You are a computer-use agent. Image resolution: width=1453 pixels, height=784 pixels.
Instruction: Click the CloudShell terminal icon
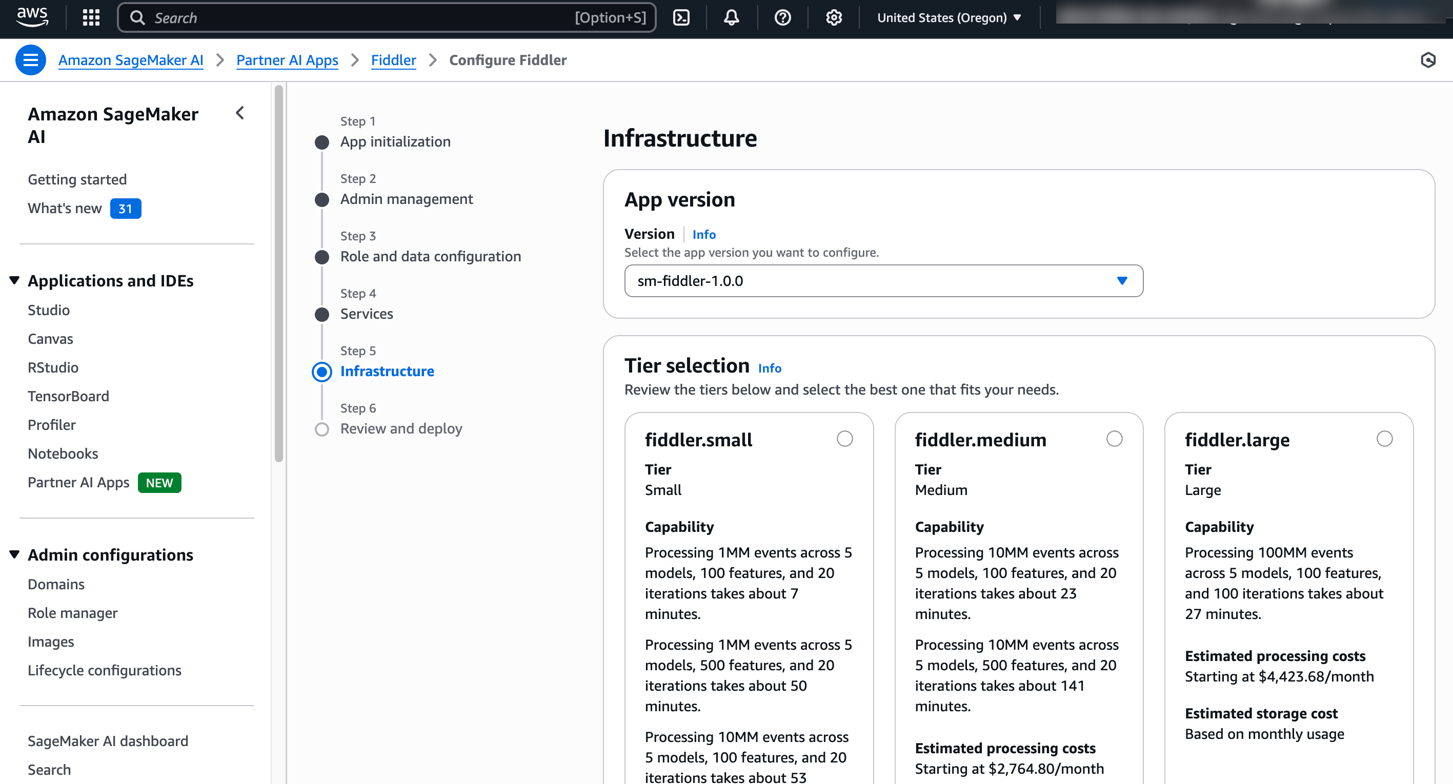tap(681, 17)
